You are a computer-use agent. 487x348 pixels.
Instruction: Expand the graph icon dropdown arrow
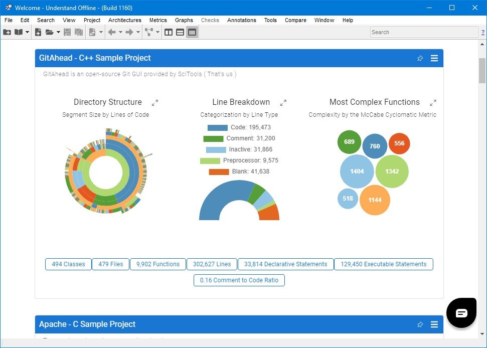point(158,32)
